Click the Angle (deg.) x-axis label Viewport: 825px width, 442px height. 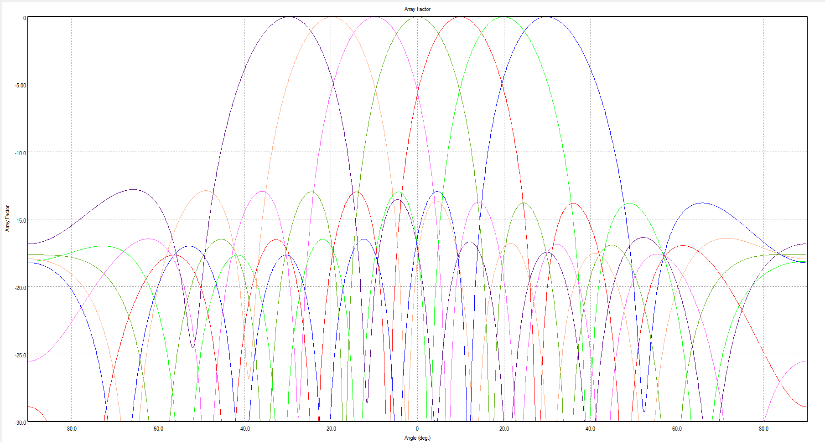point(417,438)
